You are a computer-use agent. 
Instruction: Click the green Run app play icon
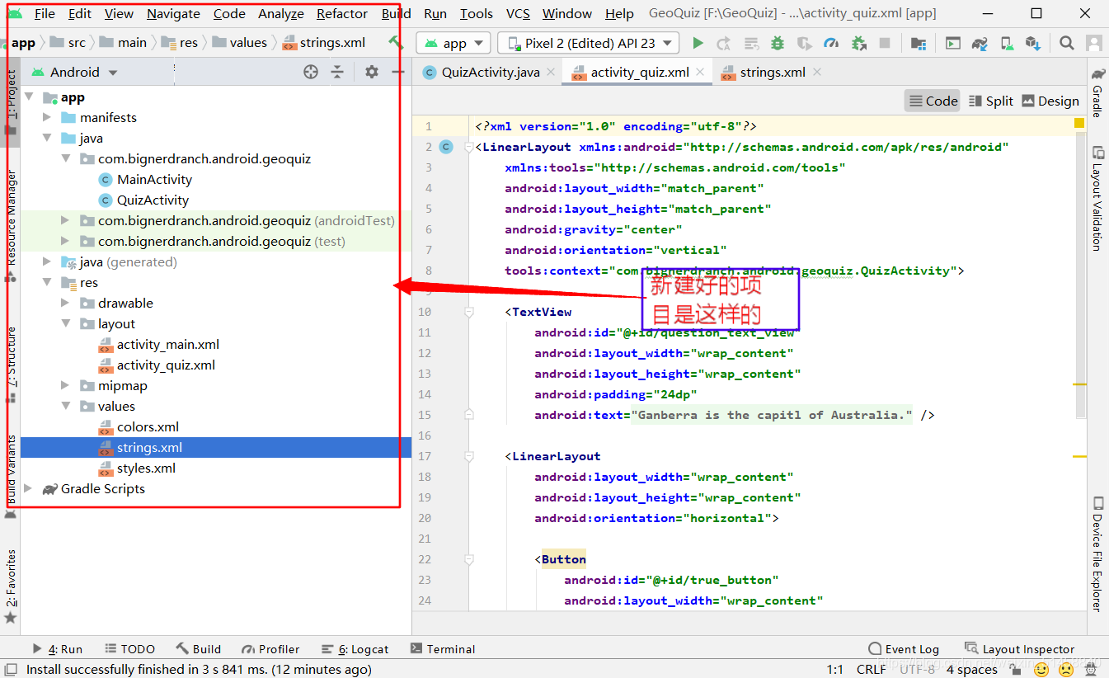click(x=698, y=43)
